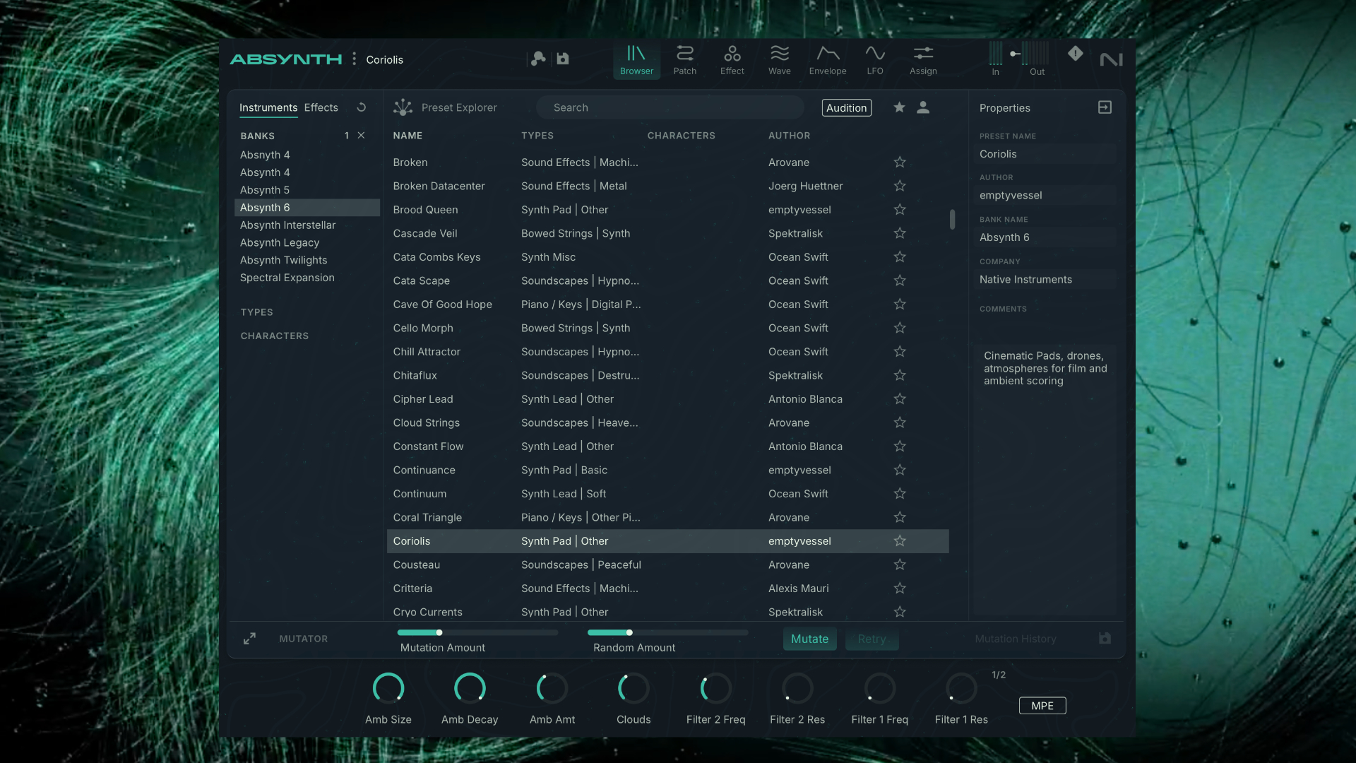Click the MPE button
The height and width of the screenshot is (763, 1356).
pyautogui.click(x=1042, y=706)
